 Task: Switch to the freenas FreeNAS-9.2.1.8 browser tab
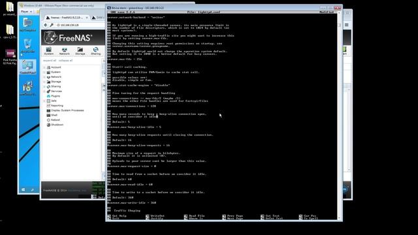point(67,18)
